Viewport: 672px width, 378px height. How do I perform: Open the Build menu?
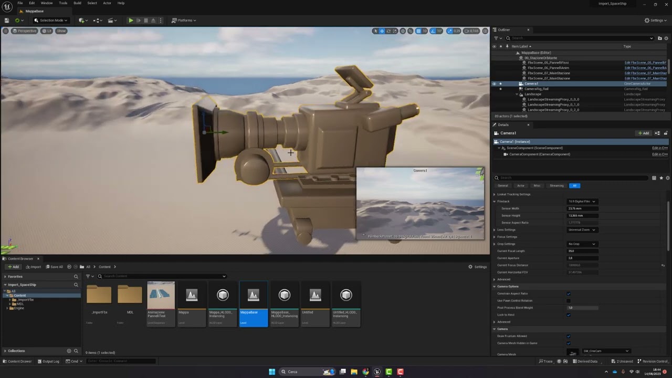77,3
